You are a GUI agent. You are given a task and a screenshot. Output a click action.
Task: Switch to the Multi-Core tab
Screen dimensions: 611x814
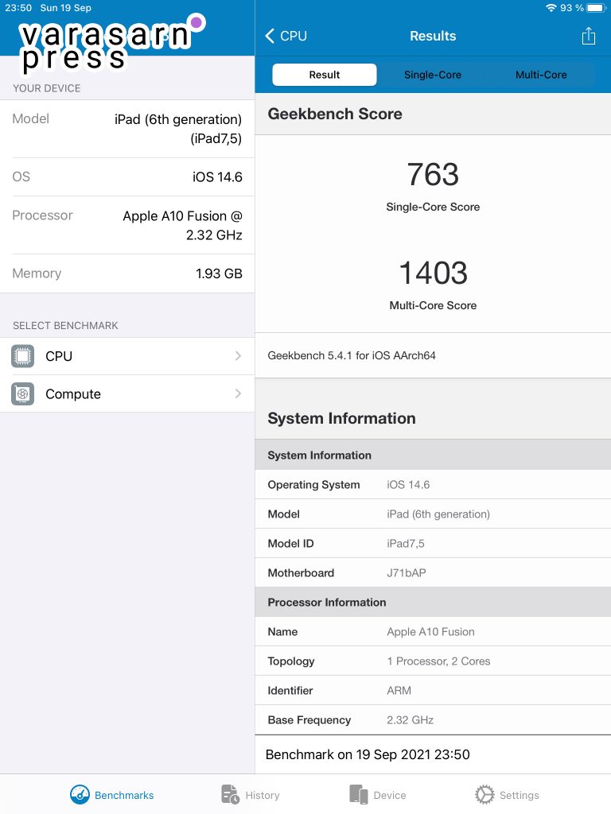point(541,75)
